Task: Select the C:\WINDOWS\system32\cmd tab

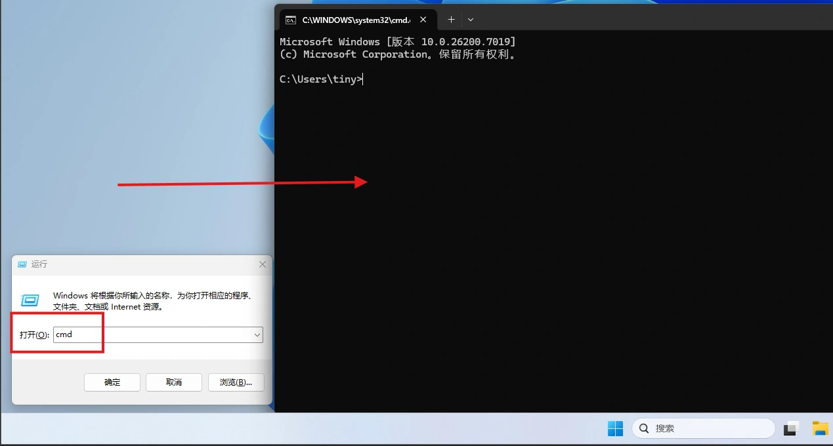Action: click(355, 20)
